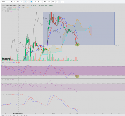Click the Go to... date button

pos(26,115)
